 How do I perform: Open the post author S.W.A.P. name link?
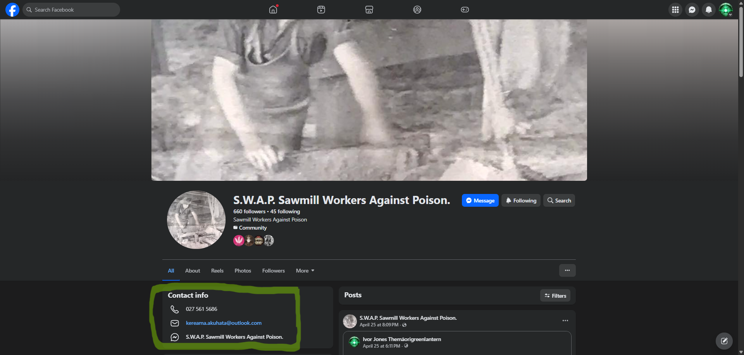408,318
